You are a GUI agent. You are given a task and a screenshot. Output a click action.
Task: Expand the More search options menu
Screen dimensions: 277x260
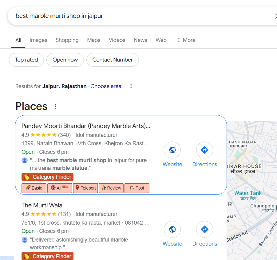[186, 40]
